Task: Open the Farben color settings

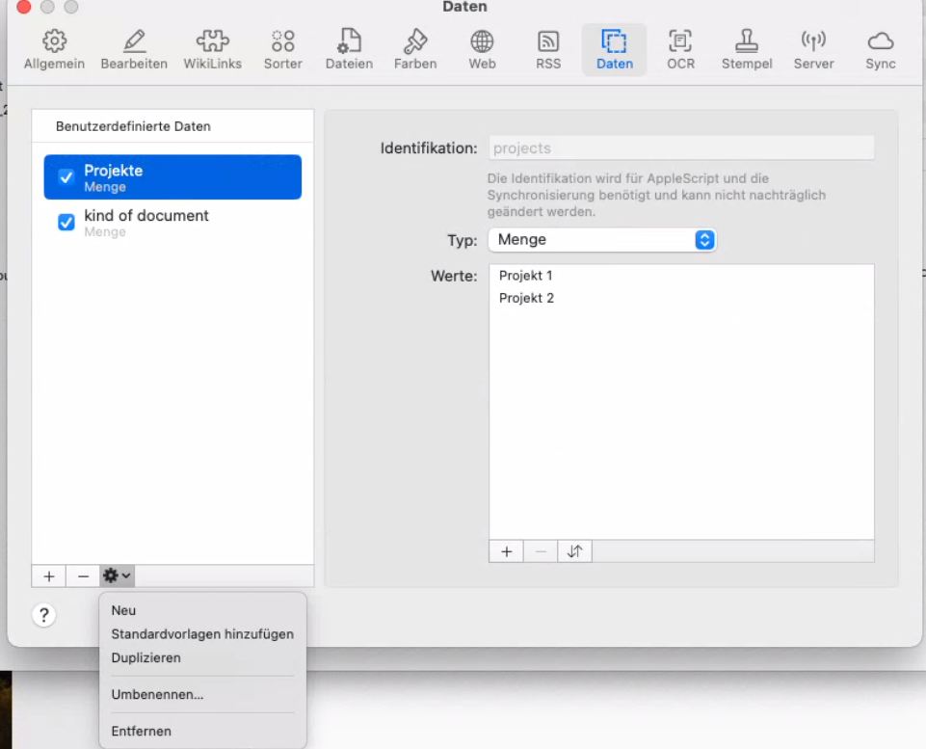Action: [x=415, y=50]
